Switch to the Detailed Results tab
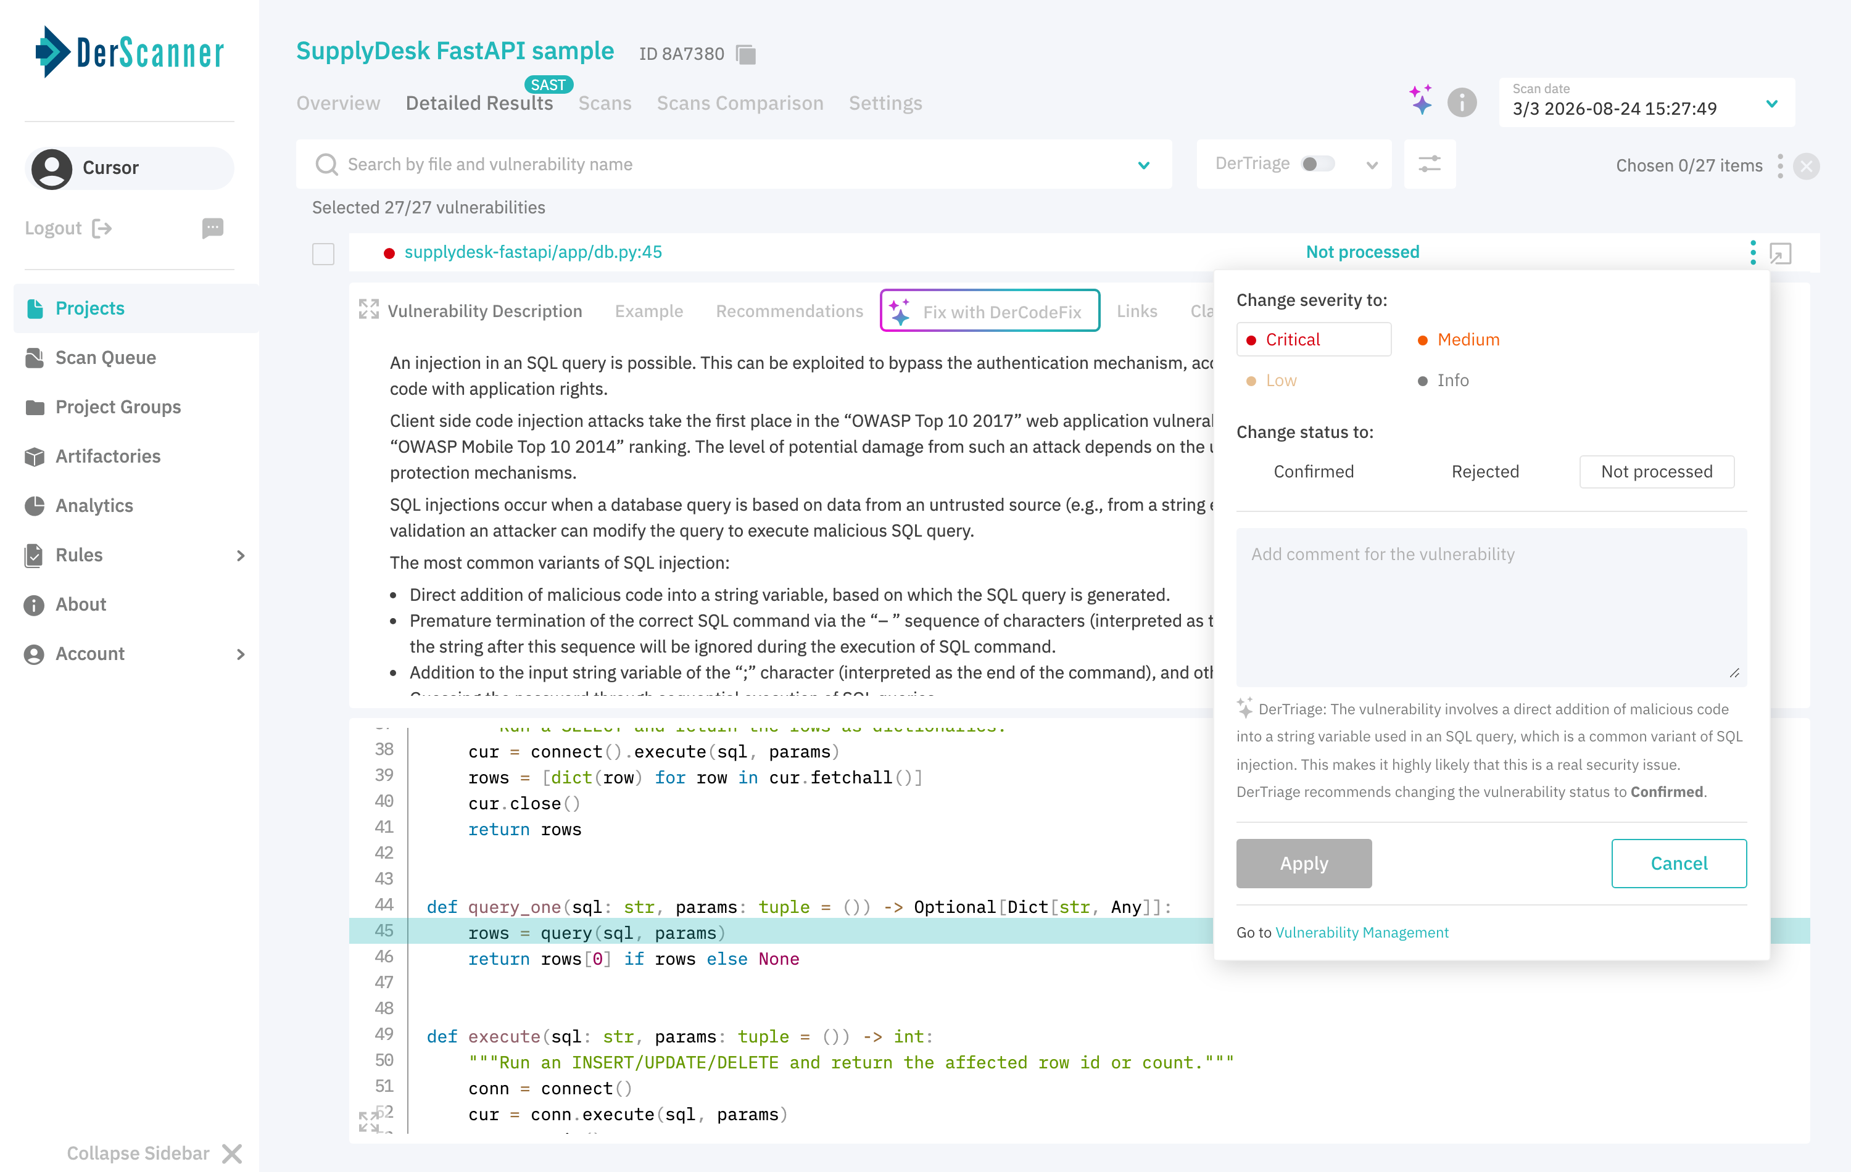The width and height of the screenshot is (1851, 1172). click(479, 103)
